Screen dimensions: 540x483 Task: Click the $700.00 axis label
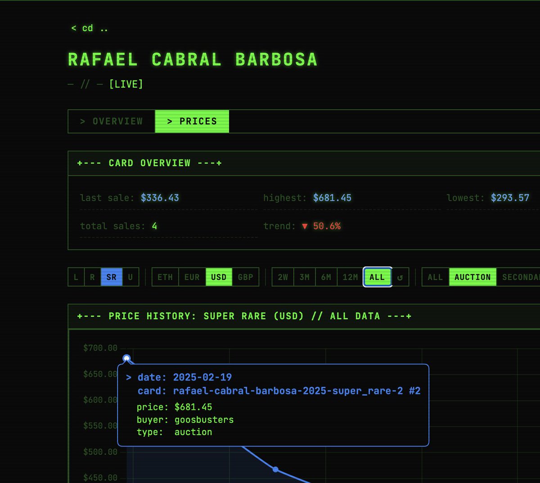click(100, 348)
